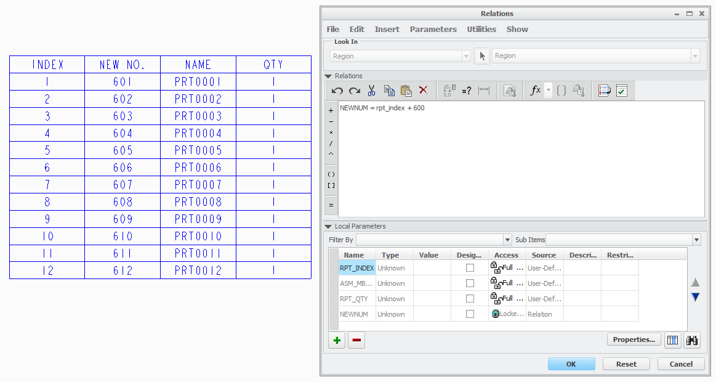Open the Insert menu
Image resolution: width=716 pixels, height=382 pixels.
387,29
